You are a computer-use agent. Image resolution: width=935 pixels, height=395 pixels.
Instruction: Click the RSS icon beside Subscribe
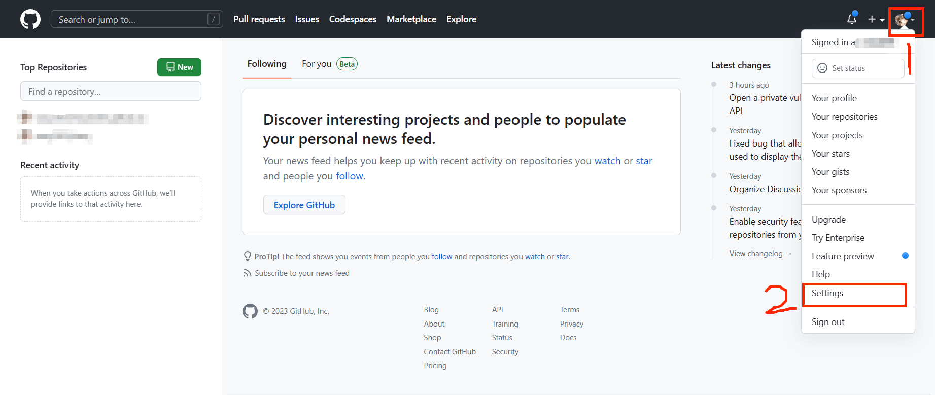(x=247, y=273)
